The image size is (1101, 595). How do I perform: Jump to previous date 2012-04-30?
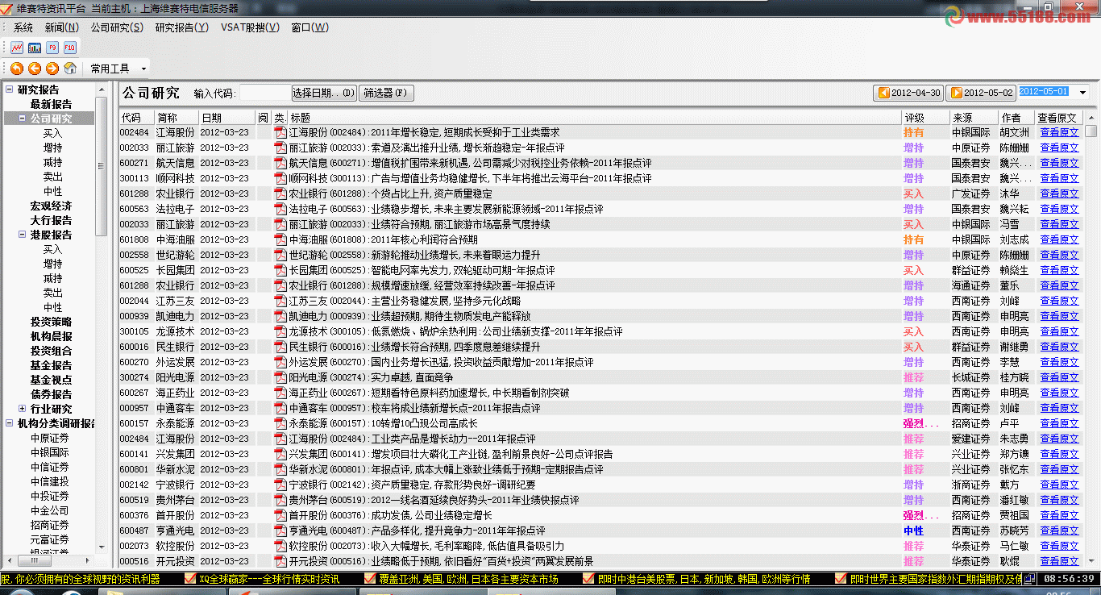point(909,93)
